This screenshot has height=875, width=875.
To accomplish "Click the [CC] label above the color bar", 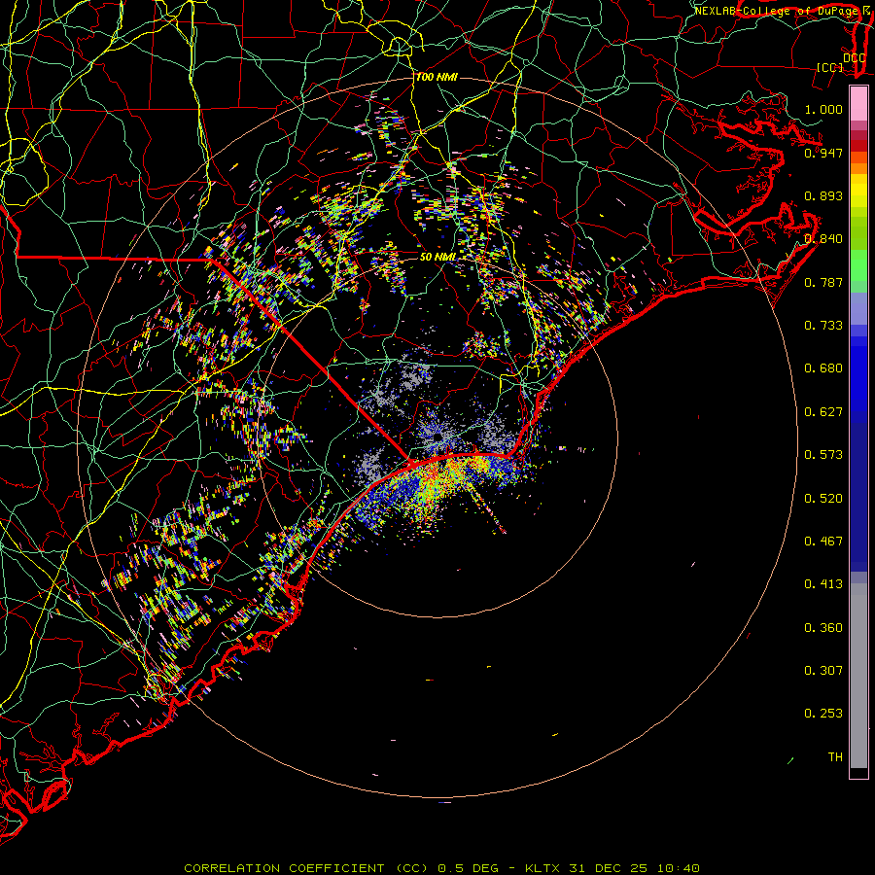I will click(x=830, y=67).
